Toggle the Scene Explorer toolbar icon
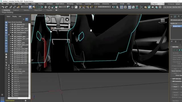Viewport: 182px width, 102px height. tap(121, 7)
